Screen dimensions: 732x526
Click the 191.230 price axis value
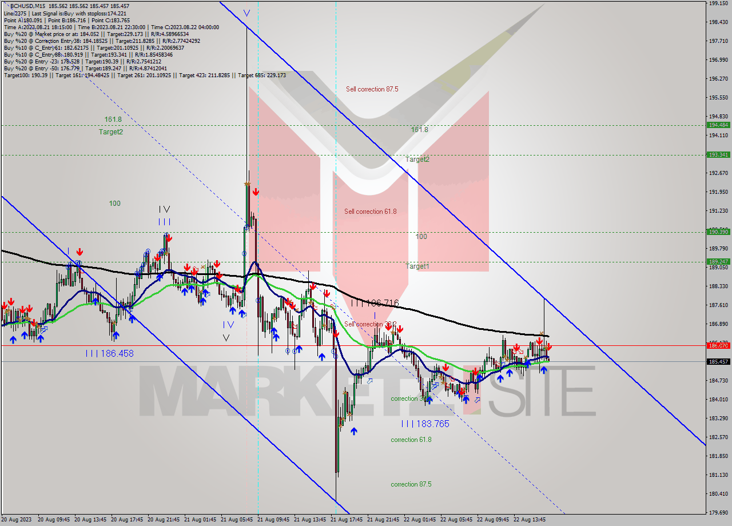click(x=718, y=211)
